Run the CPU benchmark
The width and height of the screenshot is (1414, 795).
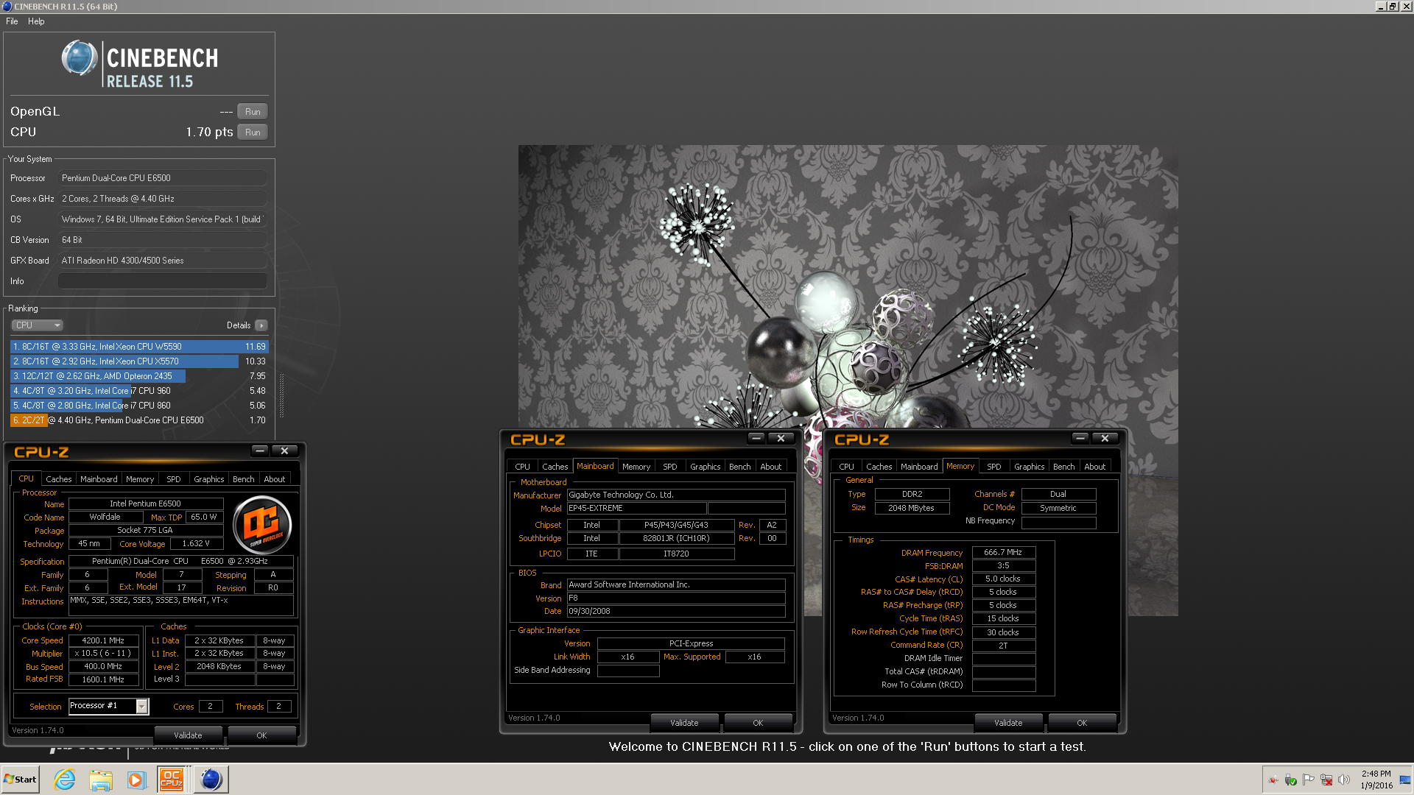coord(253,132)
